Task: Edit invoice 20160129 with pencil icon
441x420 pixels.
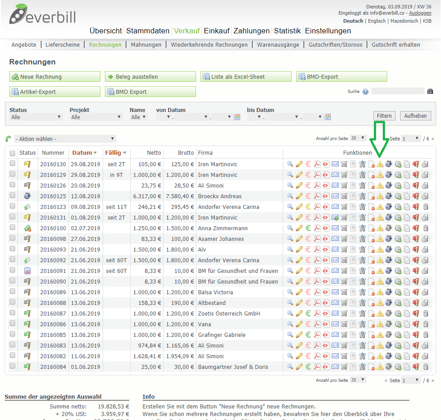Action: [x=299, y=175]
